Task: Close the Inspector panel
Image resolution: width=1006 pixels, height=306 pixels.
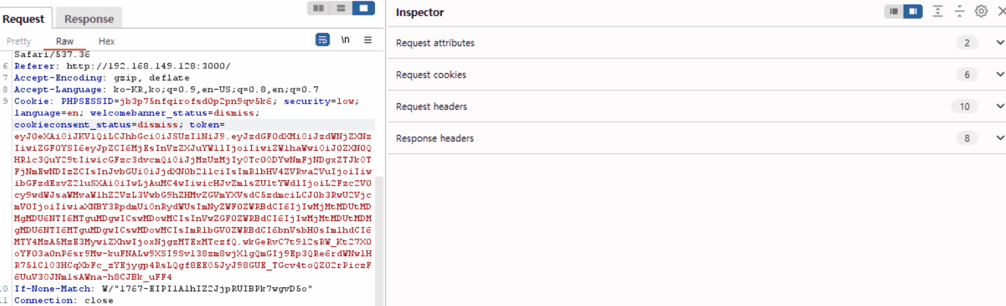Action: (1001, 11)
